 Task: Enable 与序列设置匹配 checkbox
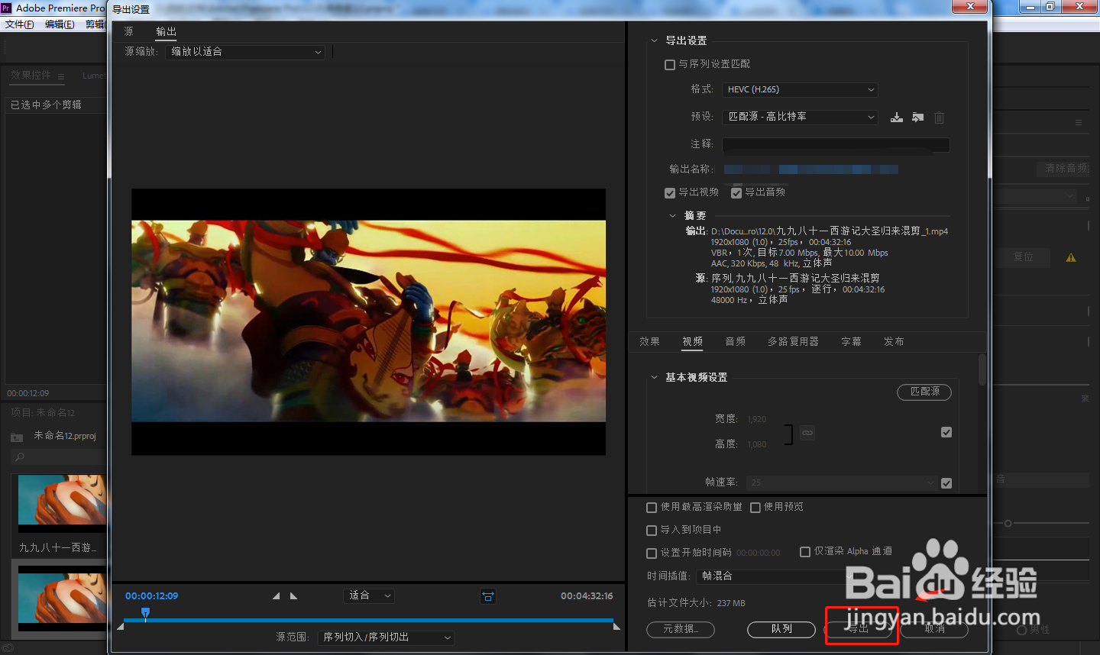pyautogui.click(x=670, y=65)
